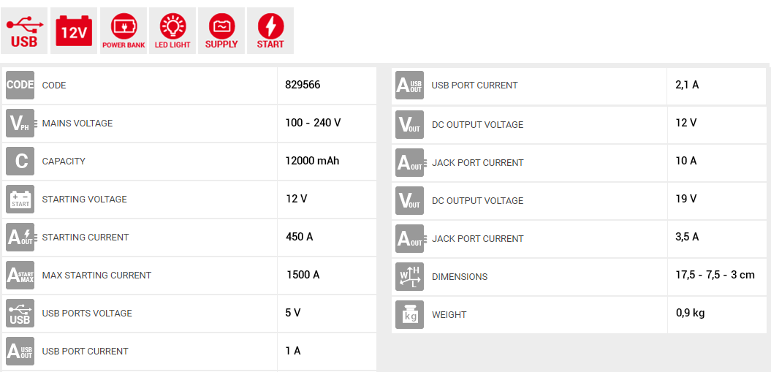771x372 pixels.
Task: Click the gray USB Ports Voltage icon
Action: pos(20,314)
